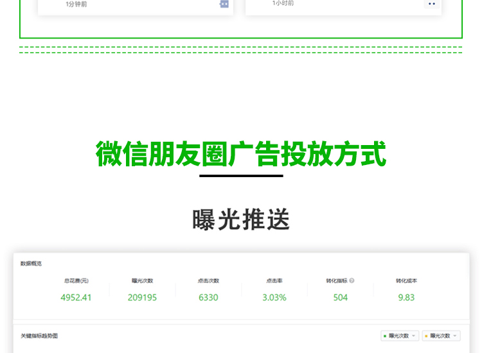Click the 总花费(元) column label
482x353 pixels.
(x=76, y=280)
